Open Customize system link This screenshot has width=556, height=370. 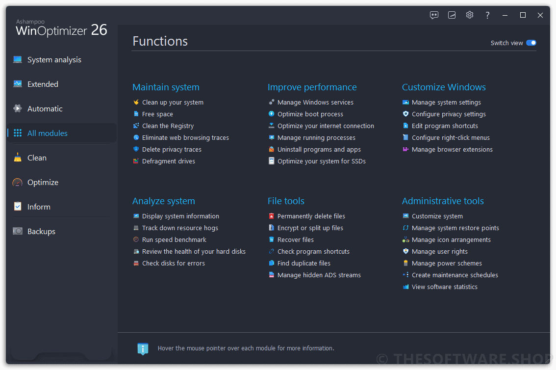(x=437, y=216)
